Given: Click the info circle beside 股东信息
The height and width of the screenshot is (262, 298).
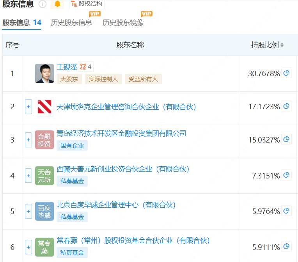Looking at the screenshot, I should pos(43,4).
